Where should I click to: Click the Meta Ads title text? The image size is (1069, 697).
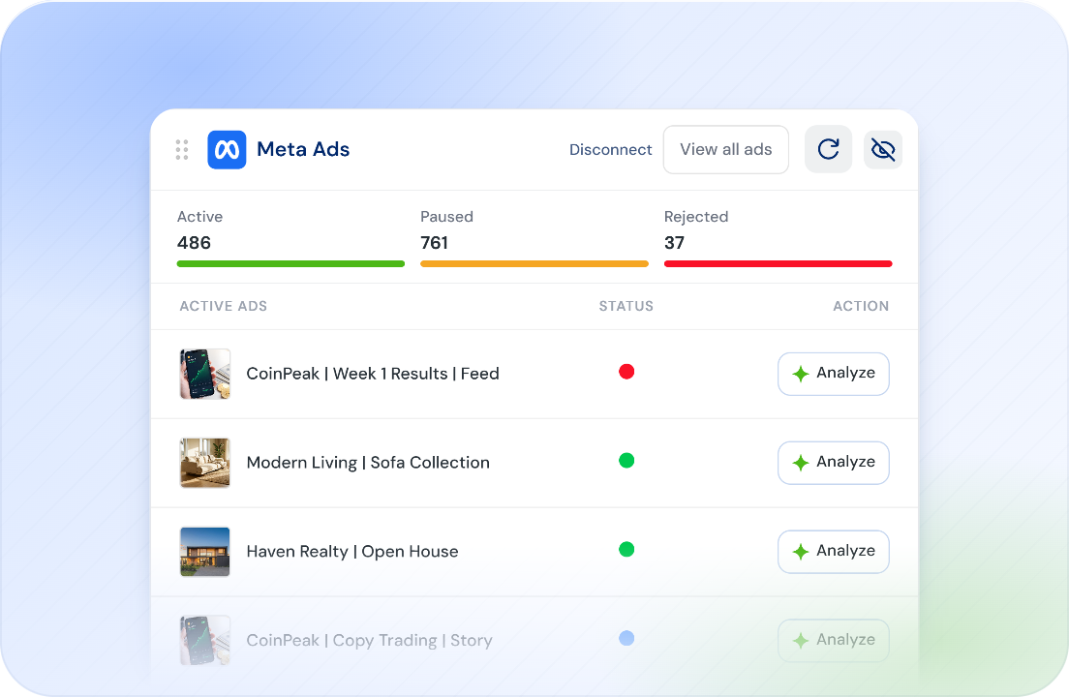pyautogui.click(x=303, y=149)
